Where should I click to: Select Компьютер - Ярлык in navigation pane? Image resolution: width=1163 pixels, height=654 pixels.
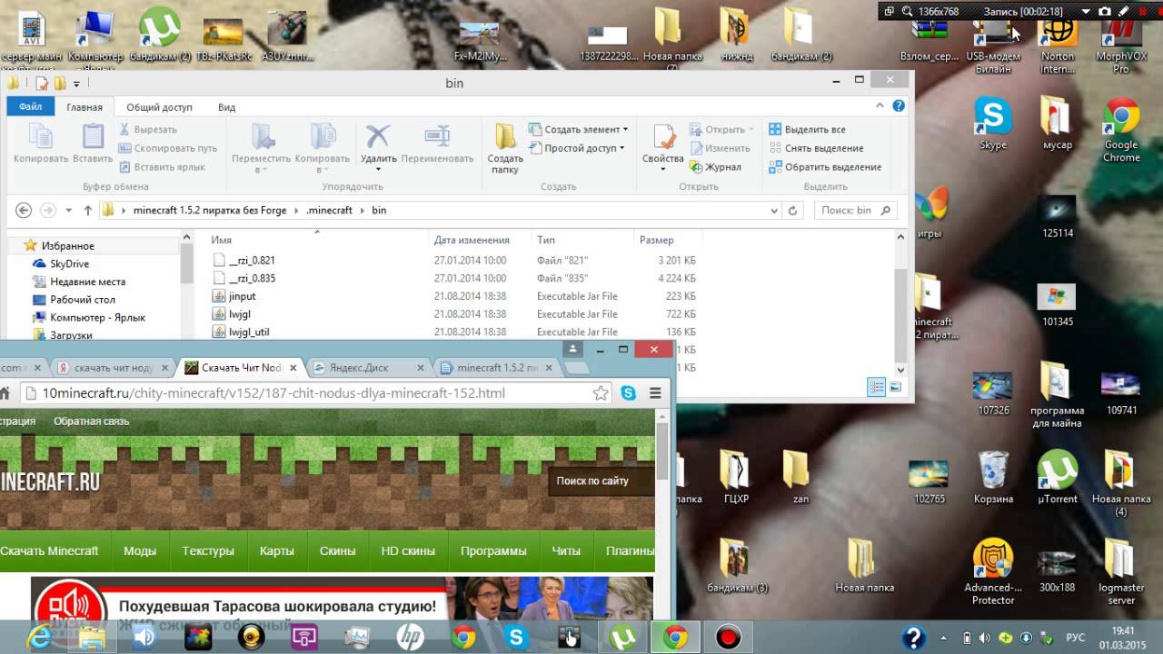point(97,318)
